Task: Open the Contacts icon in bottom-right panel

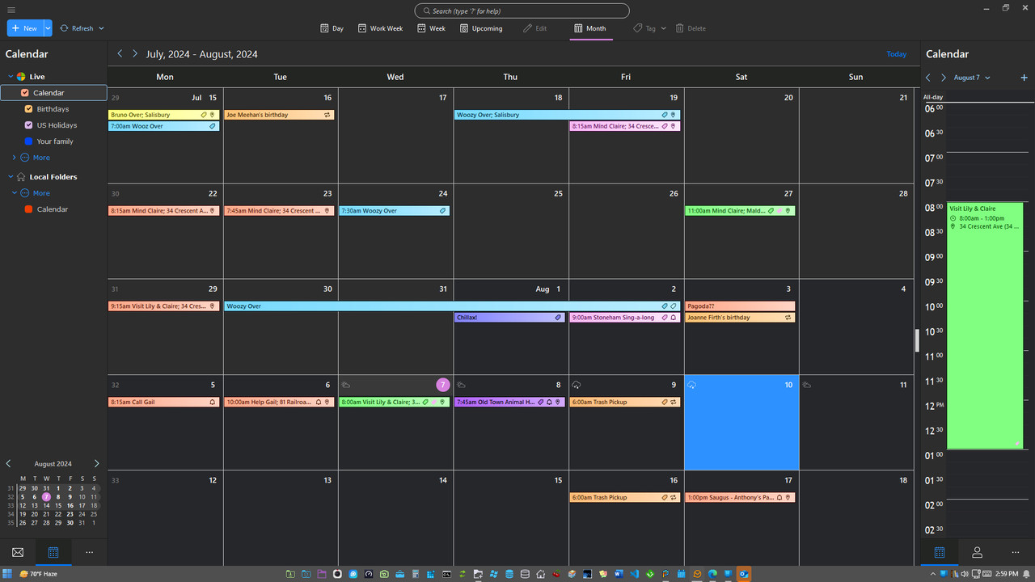Action: [x=977, y=552]
